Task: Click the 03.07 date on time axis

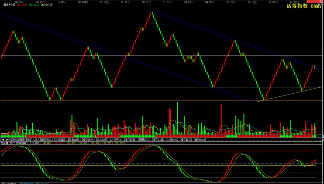Action: tap(189, 2)
